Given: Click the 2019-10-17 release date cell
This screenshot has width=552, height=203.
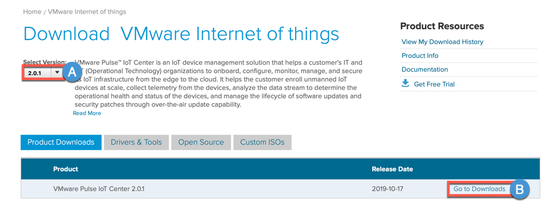Looking at the screenshot, I should click(x=388, y=189).
